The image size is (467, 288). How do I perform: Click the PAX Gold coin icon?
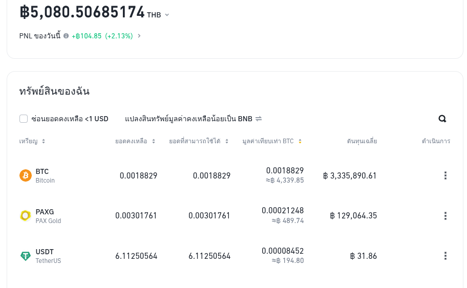(x=26, y=216)
